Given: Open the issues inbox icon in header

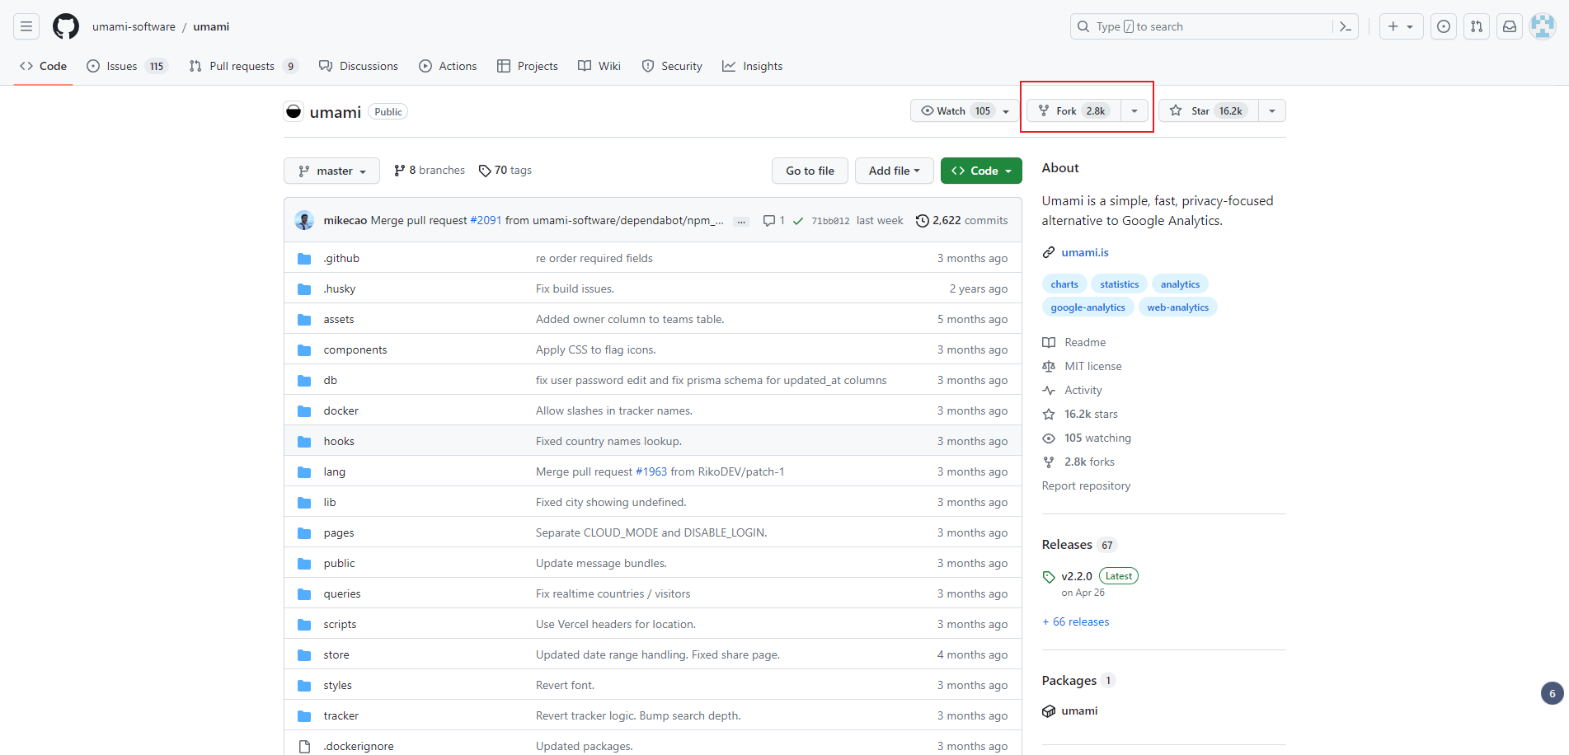Looking at the screenshot, I should [x=1444, y=26].
